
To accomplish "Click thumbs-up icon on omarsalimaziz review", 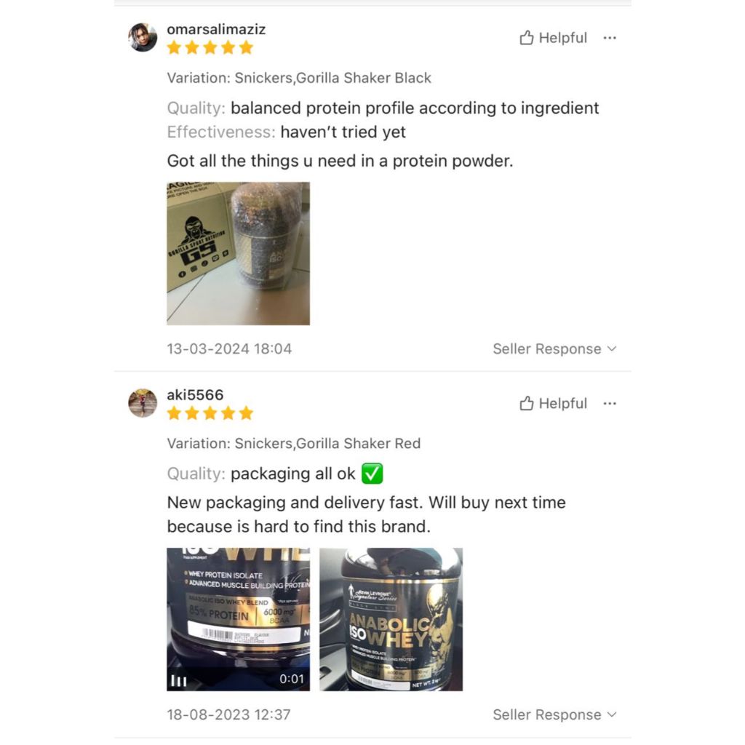I will [x=526, y=38].
